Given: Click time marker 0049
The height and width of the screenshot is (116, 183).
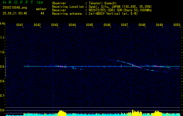Looking at the screenshot, I should (159, 25).
